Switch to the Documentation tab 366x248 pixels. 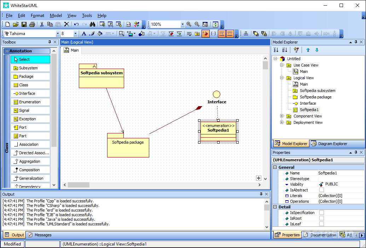point(320,235)
